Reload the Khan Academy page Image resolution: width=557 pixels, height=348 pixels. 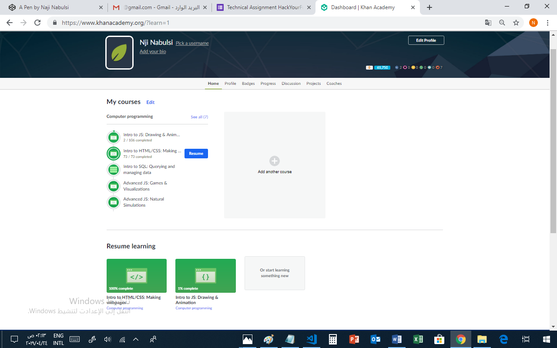pyautogui.click(x=37, y=23)
